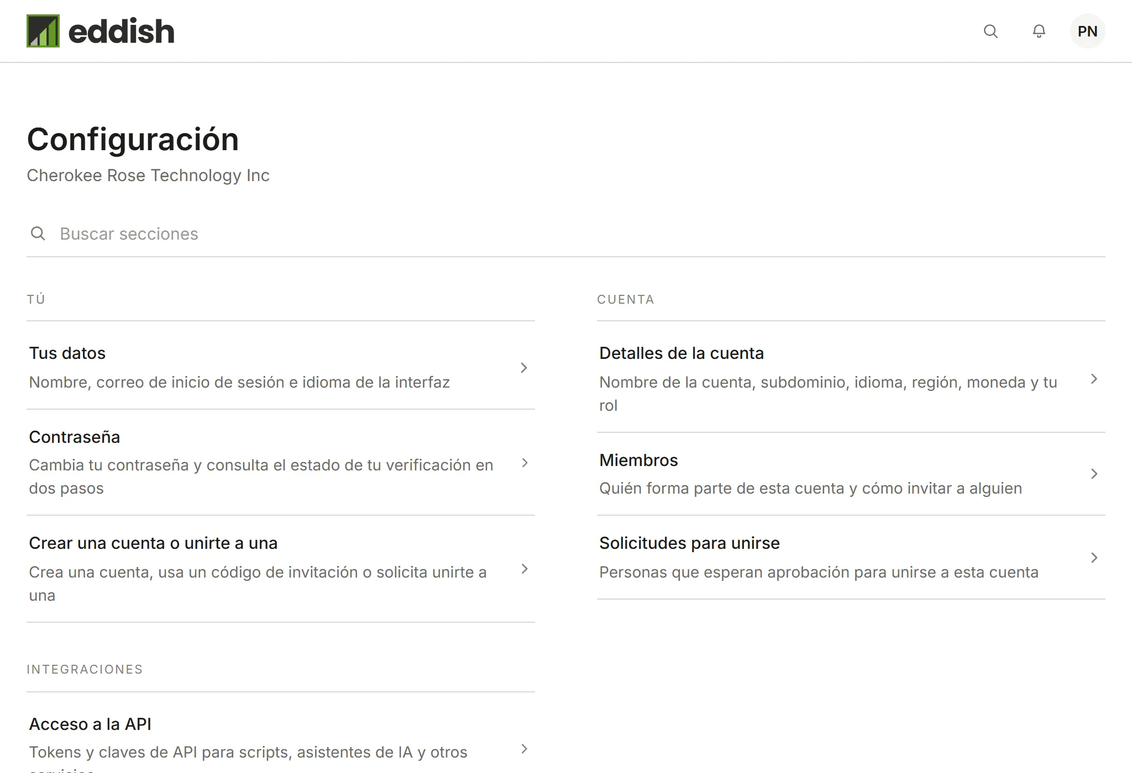Expand the Detalles de la cuenta chevron
Screen dimensions: 1132x773
tap(1094, 379)
